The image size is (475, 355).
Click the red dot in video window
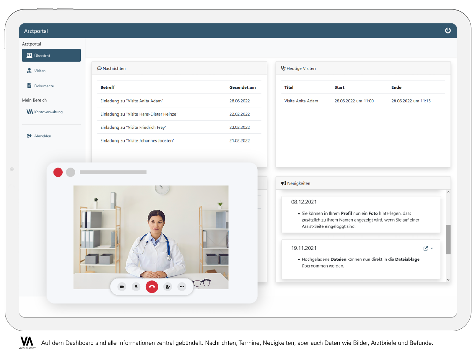[58, 172]
